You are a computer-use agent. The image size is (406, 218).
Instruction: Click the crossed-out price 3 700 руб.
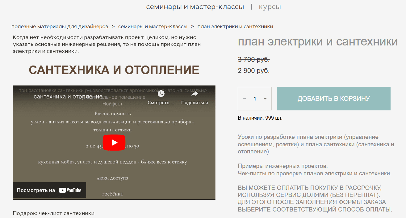point(253,60)
